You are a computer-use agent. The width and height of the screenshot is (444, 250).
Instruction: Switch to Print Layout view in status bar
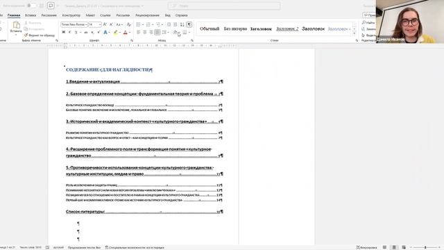click(394, 247)
